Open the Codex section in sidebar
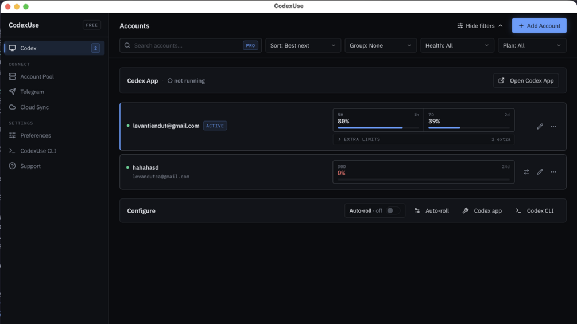 tap(54, 48)
